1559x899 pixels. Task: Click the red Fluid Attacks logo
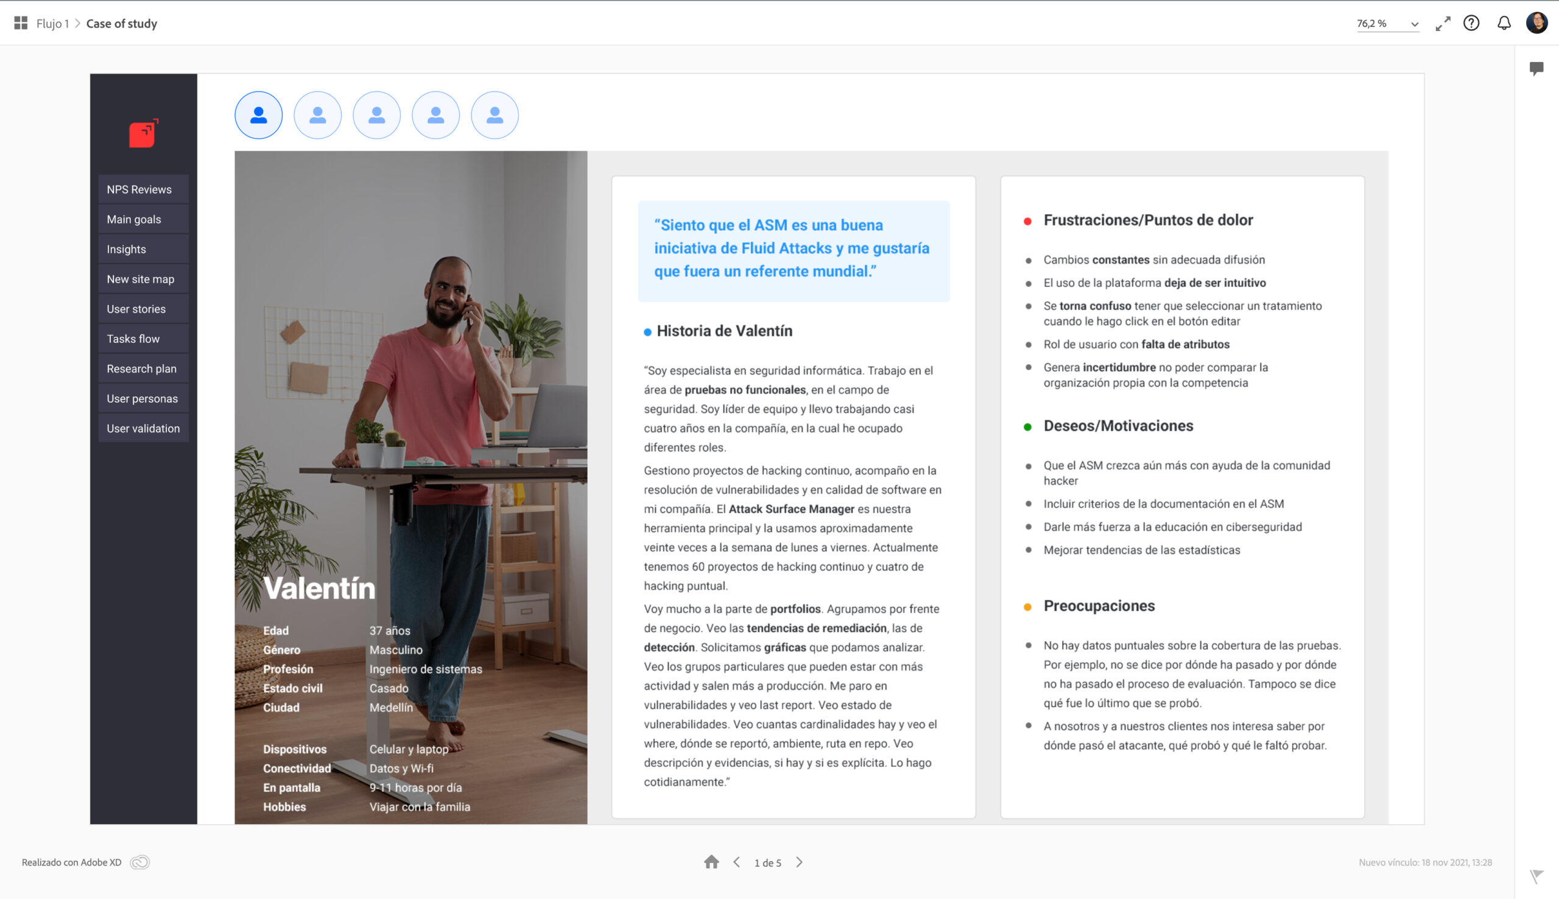pyautogui.click(x=143, y=133)
